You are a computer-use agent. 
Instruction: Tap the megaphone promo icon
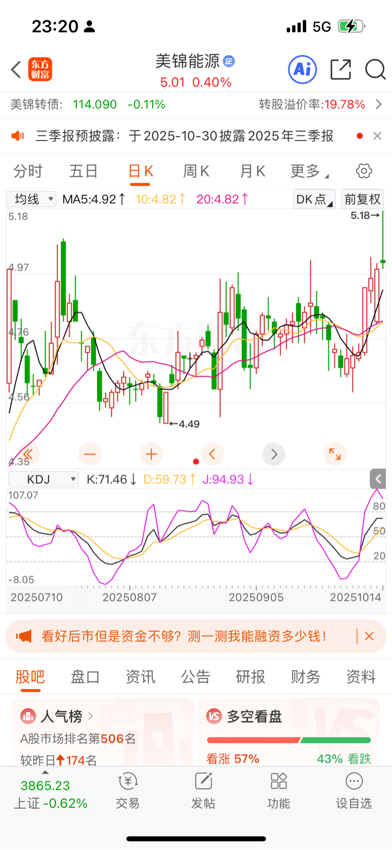click(x=23, y=636)
